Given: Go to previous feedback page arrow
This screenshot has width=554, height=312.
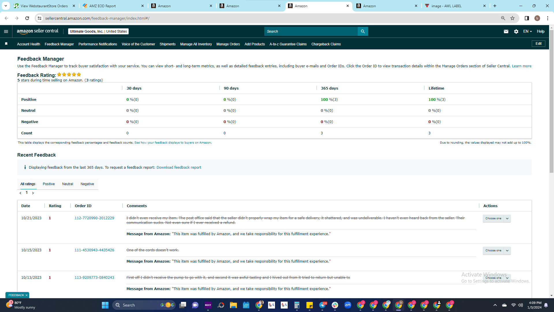Looking at the screenshot, I should pyautogui.click(x=20, y=193).
